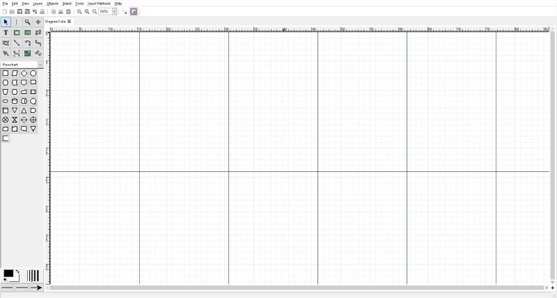Screen dimensions: 557x298
Task: Toggle snap to grid button
Action: pos(125,12)
